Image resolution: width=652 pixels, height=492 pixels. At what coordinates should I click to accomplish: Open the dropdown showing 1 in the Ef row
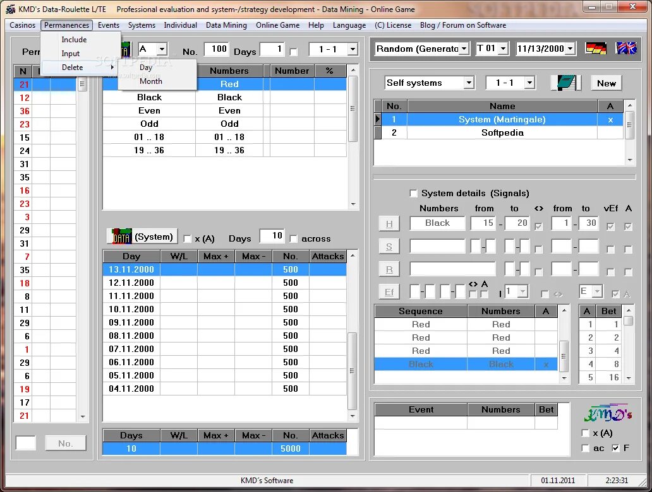tap(523, 291)
